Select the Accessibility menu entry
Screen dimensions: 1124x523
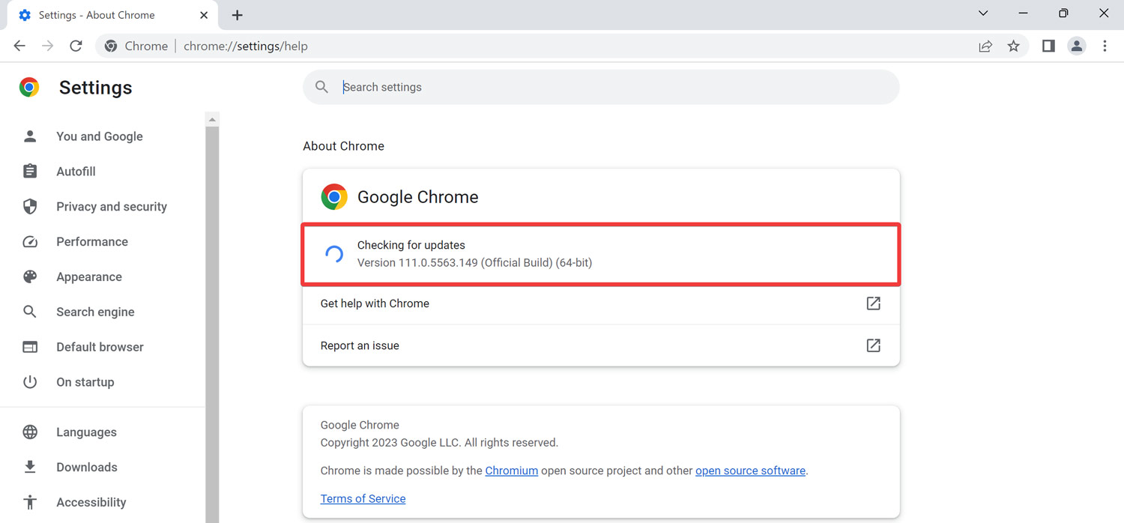click(91, 502)
